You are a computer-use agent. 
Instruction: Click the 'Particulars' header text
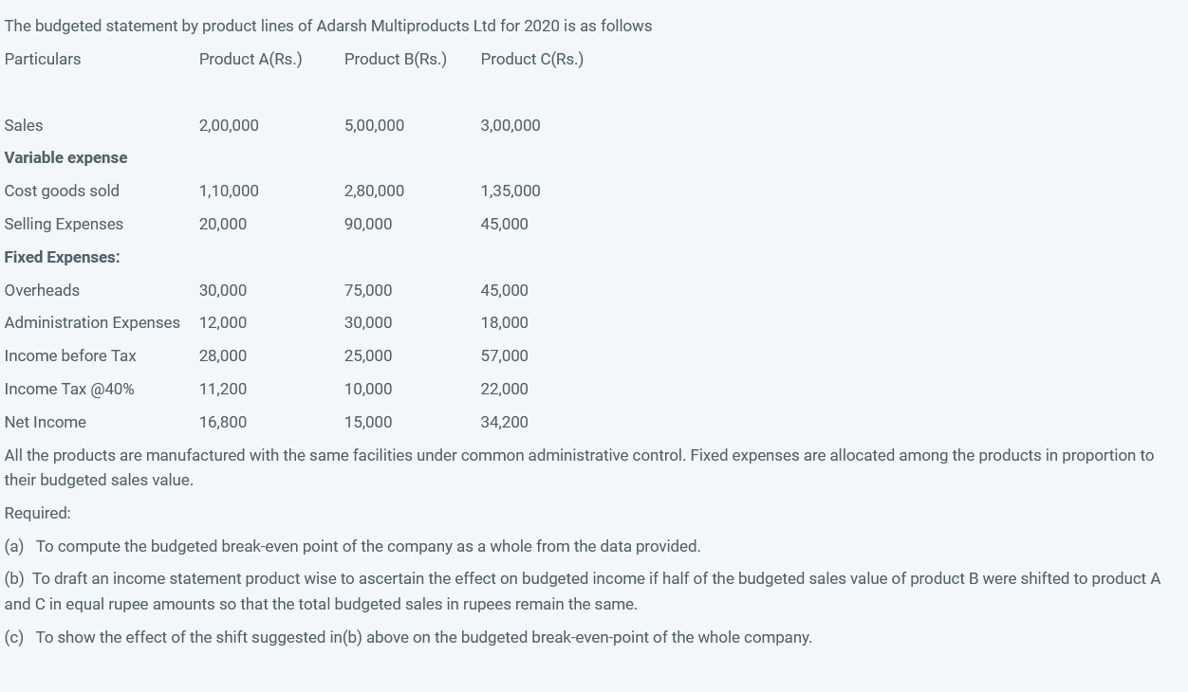tap(43, 59)
